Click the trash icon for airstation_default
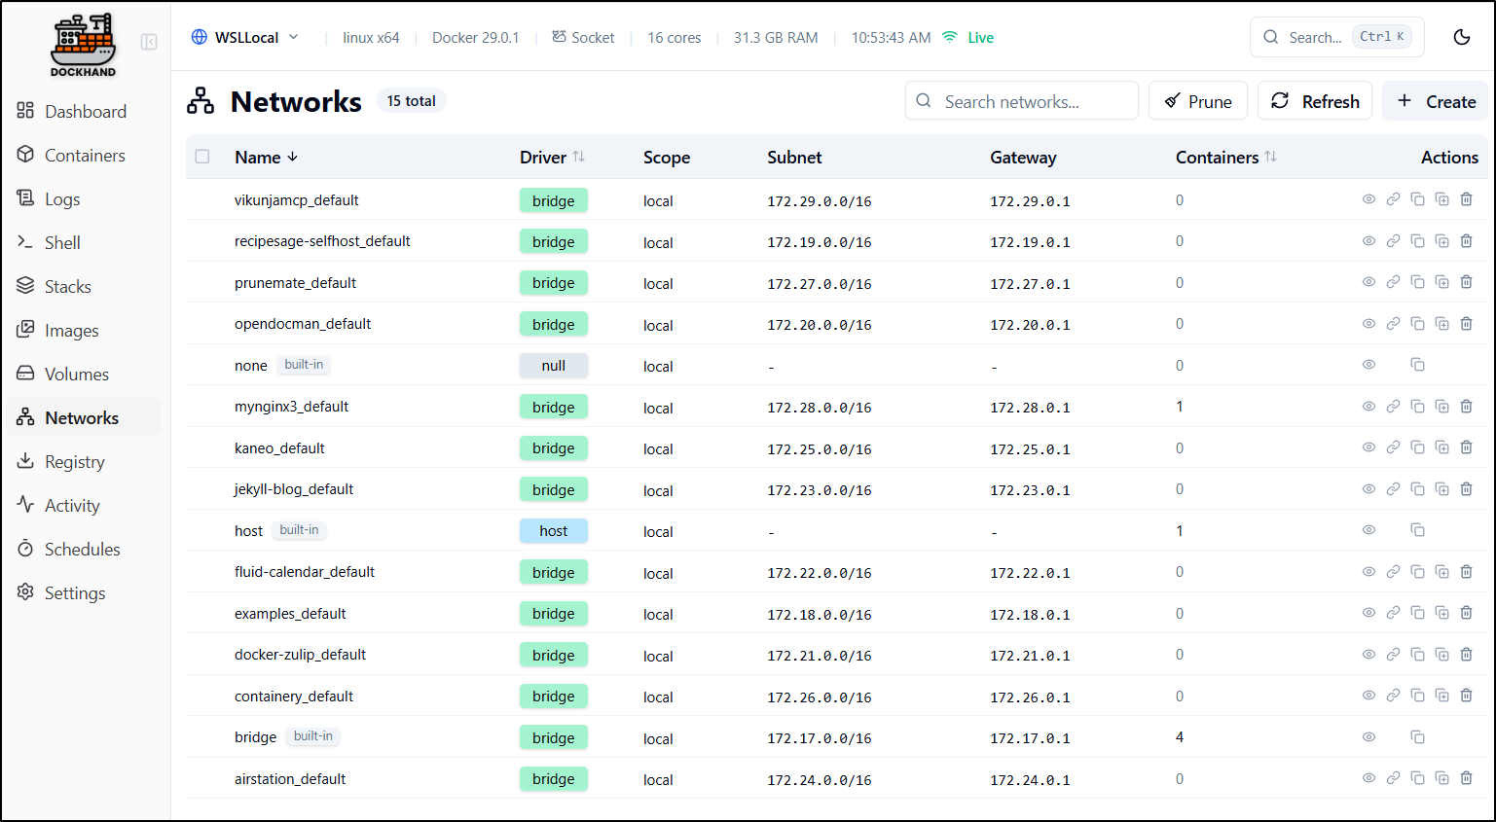Viewport: 1496px width, 822px height. point(1466,778)
